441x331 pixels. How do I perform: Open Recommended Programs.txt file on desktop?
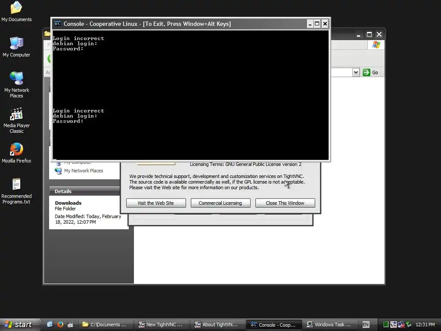[16, 190]
